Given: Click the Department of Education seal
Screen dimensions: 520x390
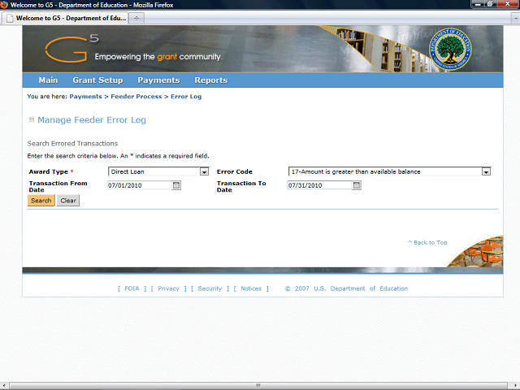Looking at the screenshot, I should click(x=450, y=49).
